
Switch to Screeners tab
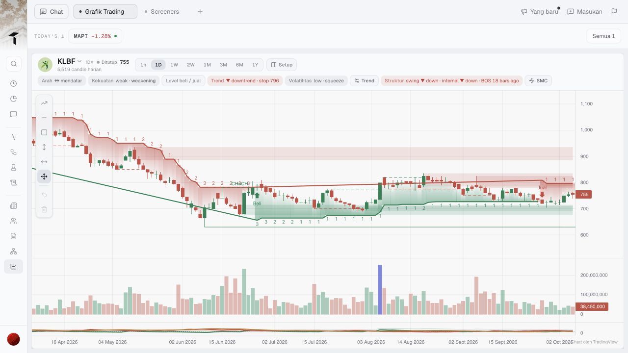tap(161, 12)
